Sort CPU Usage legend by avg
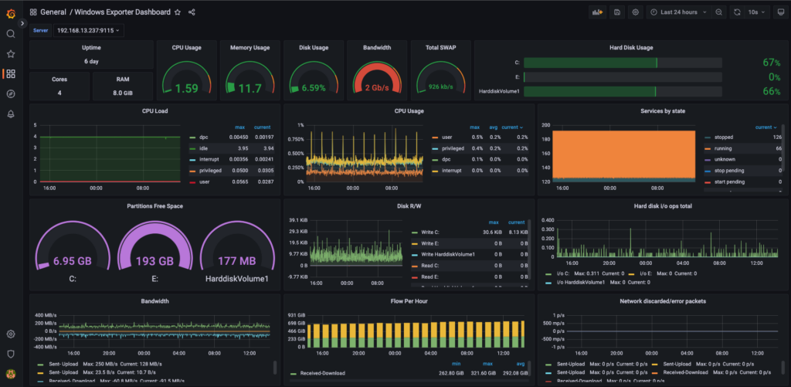 494,127
